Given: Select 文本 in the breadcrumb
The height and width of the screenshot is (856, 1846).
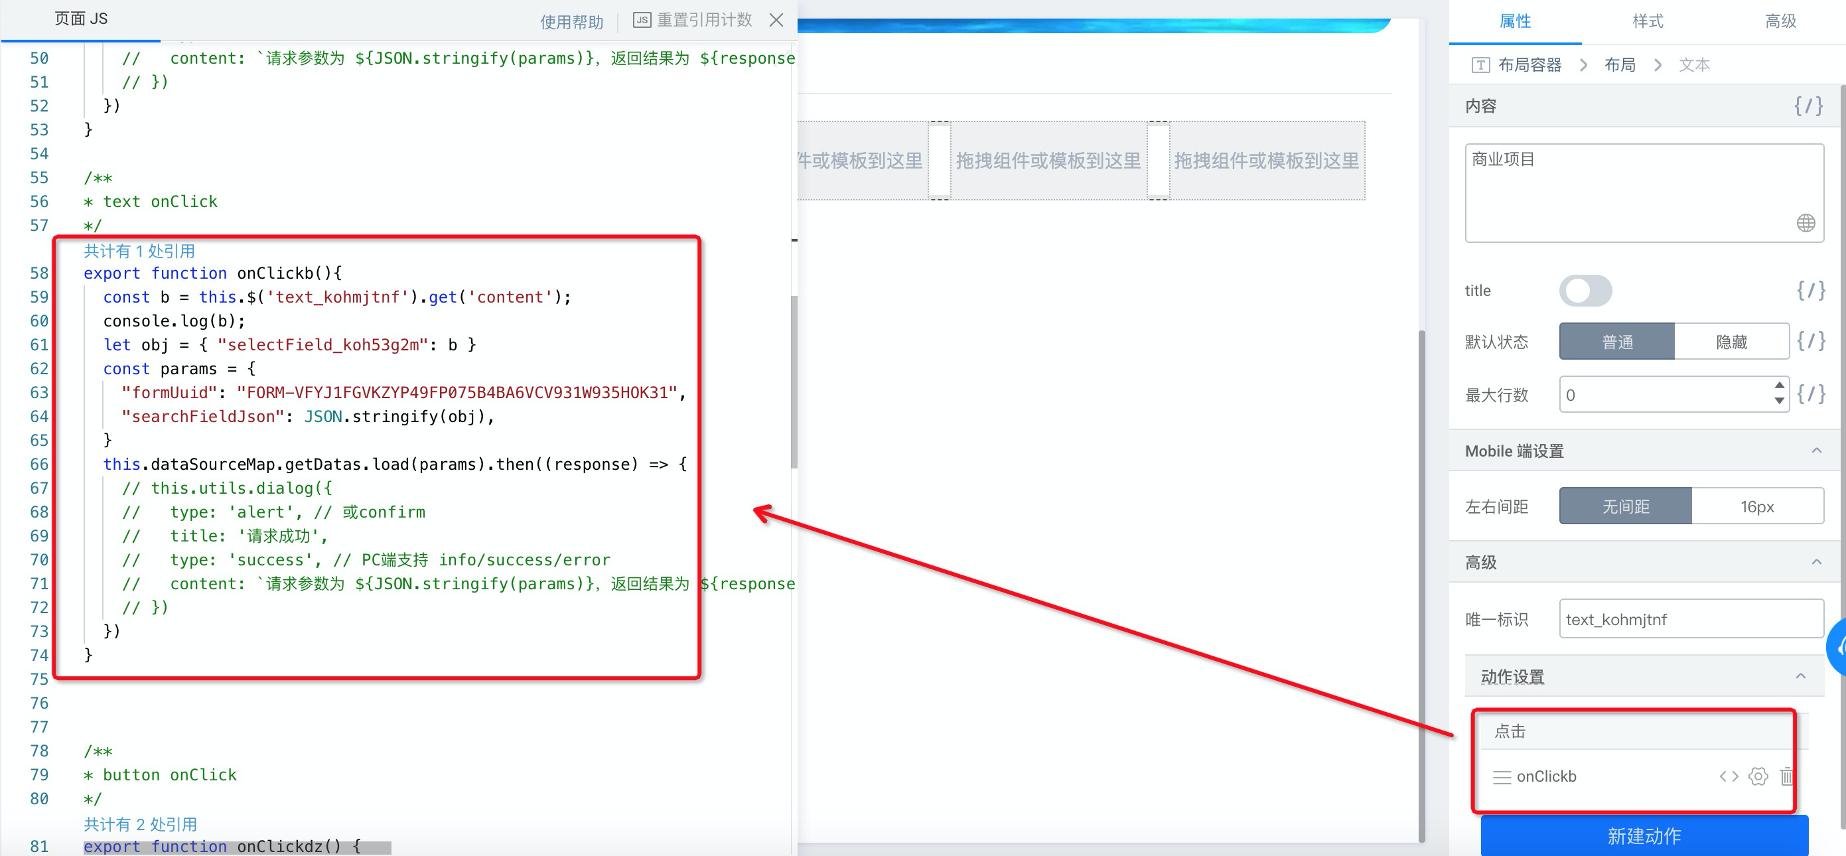Looking at the screenshot, I should (x=1694, y=65).
